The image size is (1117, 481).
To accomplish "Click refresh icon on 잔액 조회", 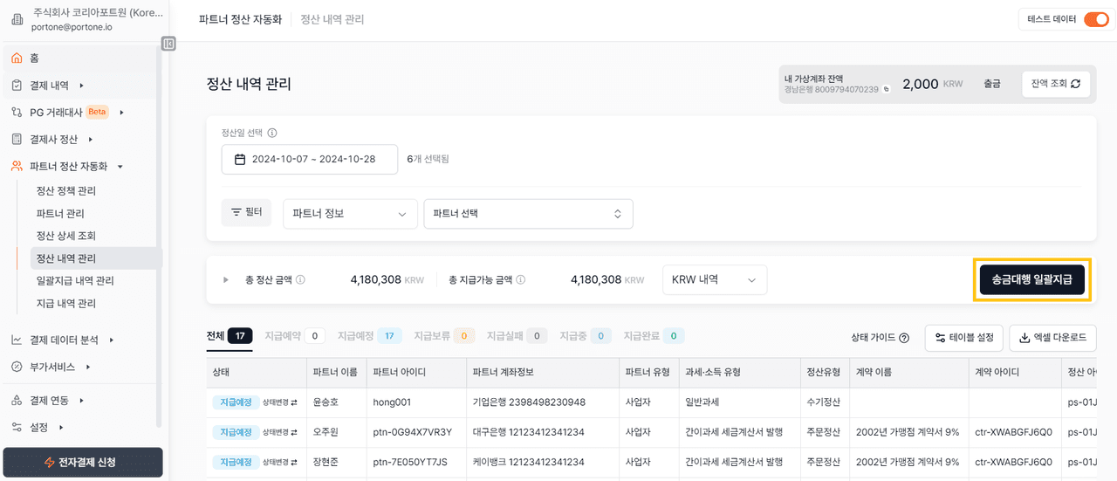I will click(x=1076, y=84).
